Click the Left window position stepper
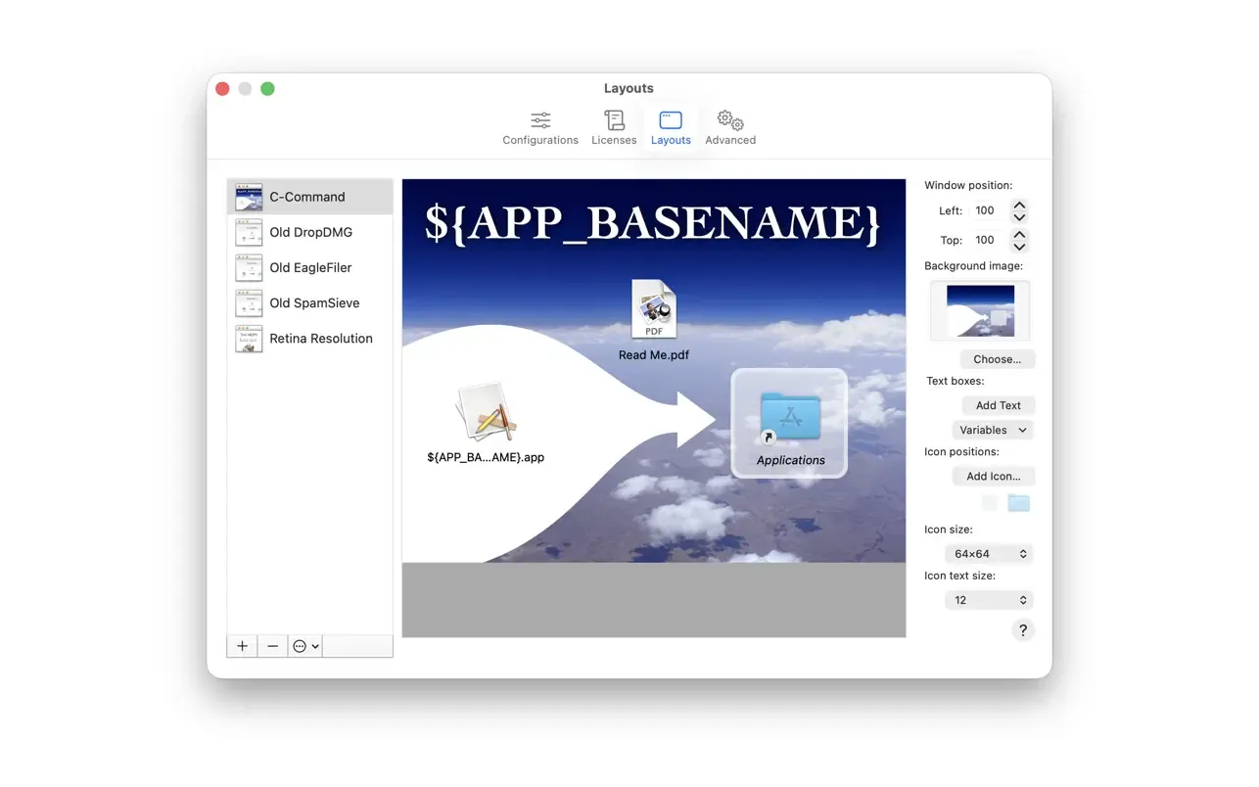The height and width of the screenshot is (787, 1259). coord(1019,210)
